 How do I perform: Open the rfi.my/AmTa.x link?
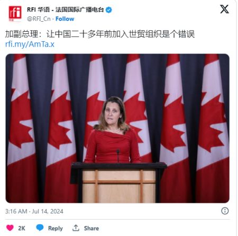click(30, 44)
